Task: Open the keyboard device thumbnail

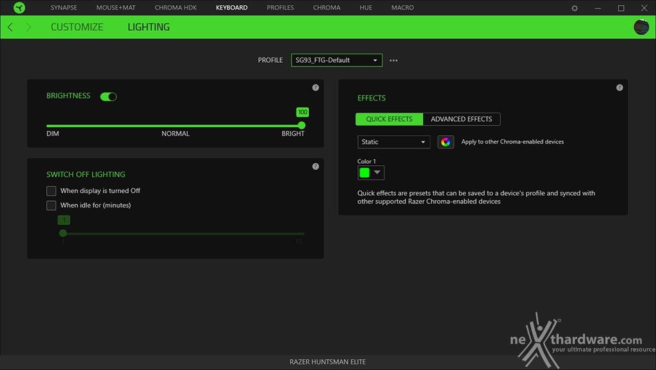Action: coord(641,27)
